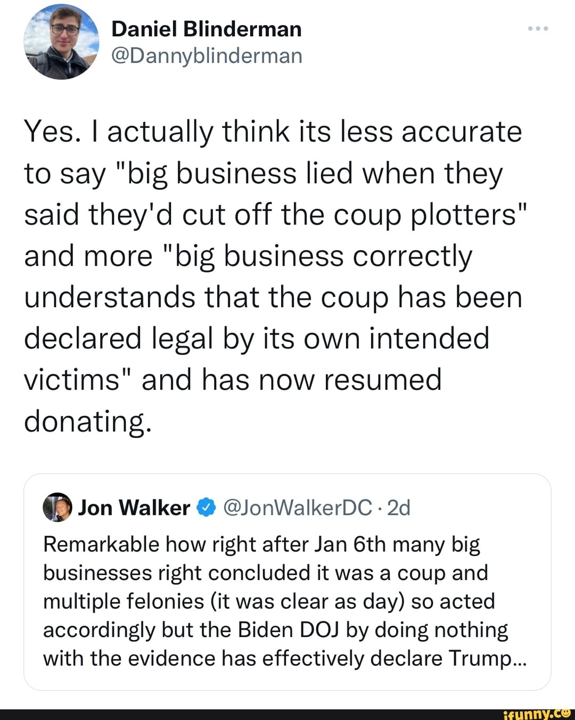Click the blue verified badge
Image resolution: width=575 pixels, height=720 pixels.
pyautogui.click(x=204, y=508)
